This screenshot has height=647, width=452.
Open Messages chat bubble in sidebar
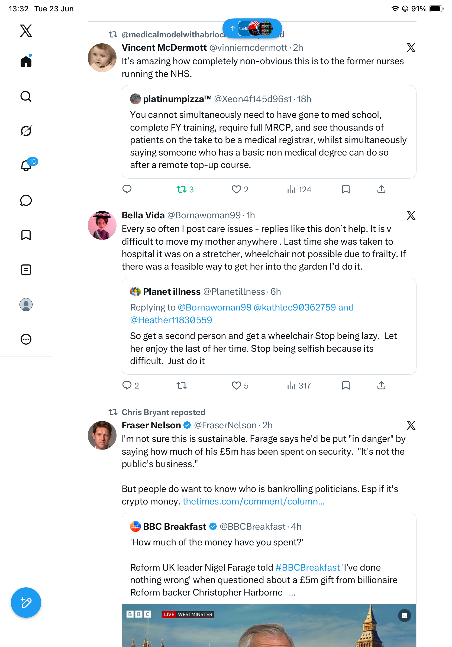[26, 200]
